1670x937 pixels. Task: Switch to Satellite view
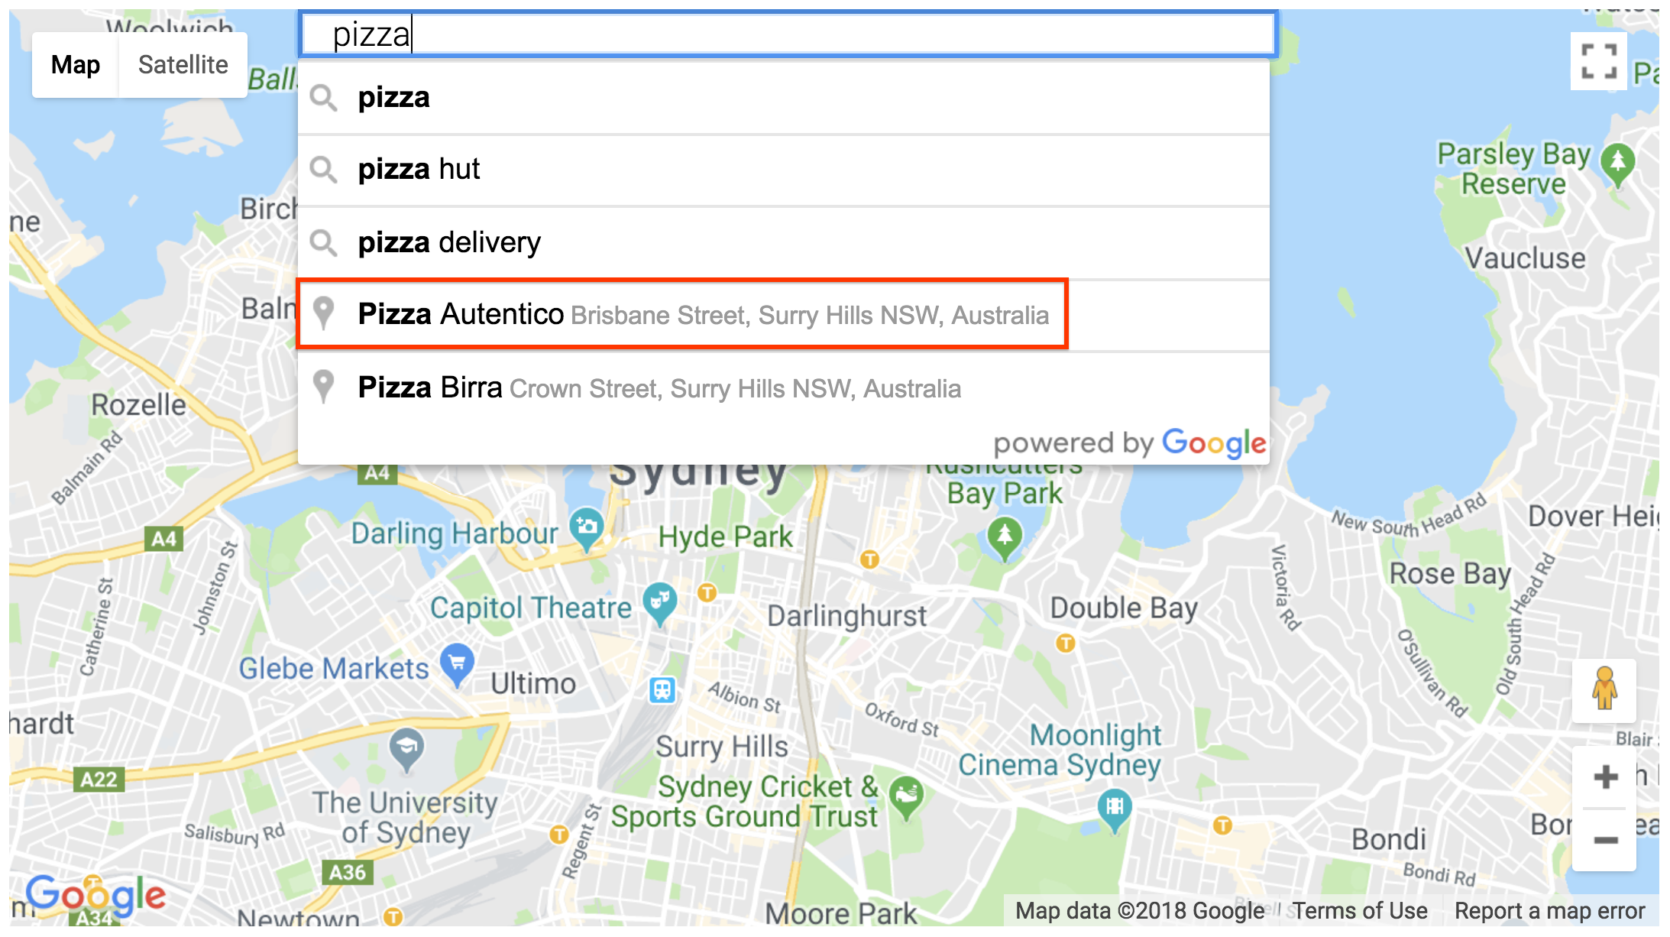tap(179, 64)
